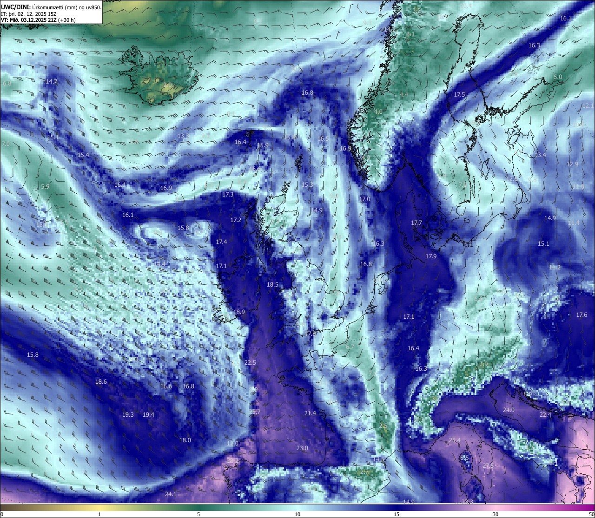Click the '0' label on the color scale
The height and width of the screenshot is (518, 595).
(1, 514)
